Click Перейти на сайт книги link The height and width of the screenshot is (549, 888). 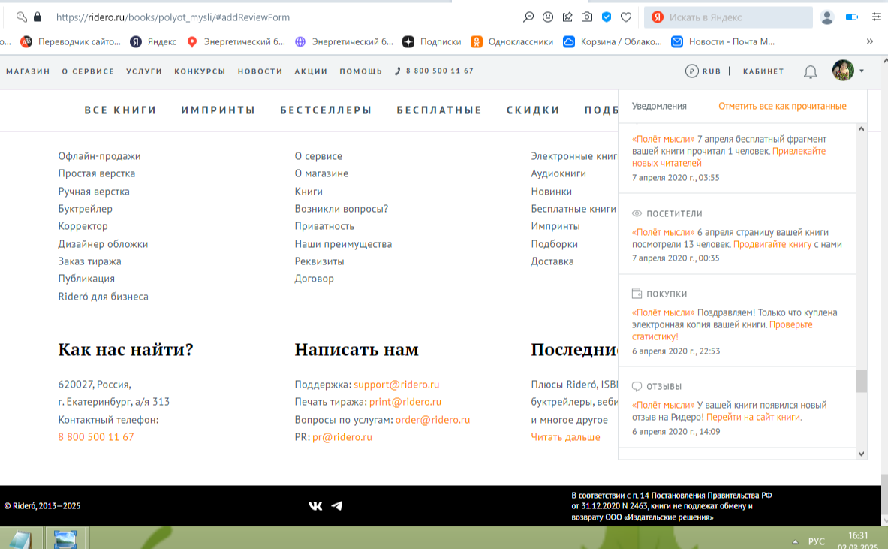pyautogui.click(x=754, y=417)
